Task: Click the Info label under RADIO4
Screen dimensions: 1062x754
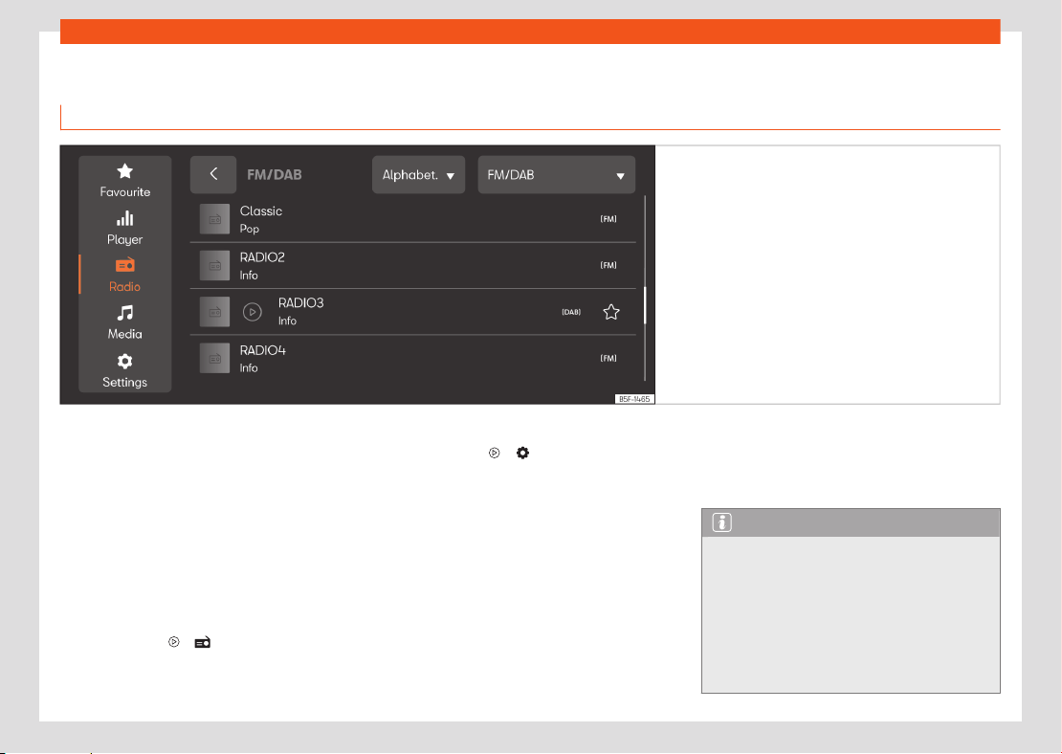Action: (249, 367)
